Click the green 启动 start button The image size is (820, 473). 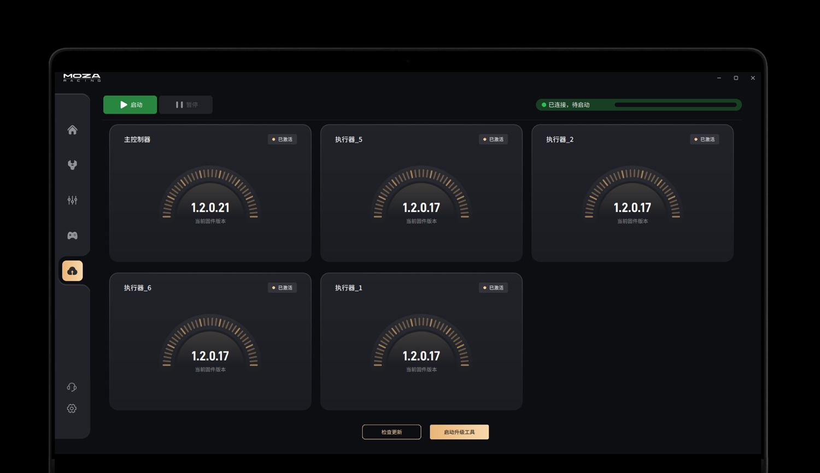[x=130, y=105]
